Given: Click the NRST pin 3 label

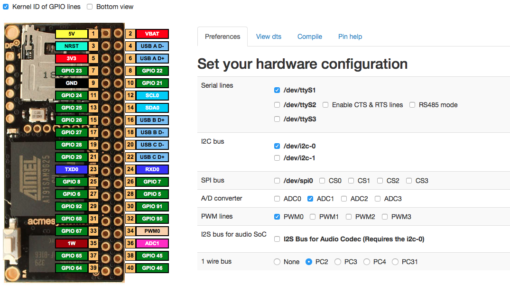Looking at the screenshot, I should click(x=72, y=46).
